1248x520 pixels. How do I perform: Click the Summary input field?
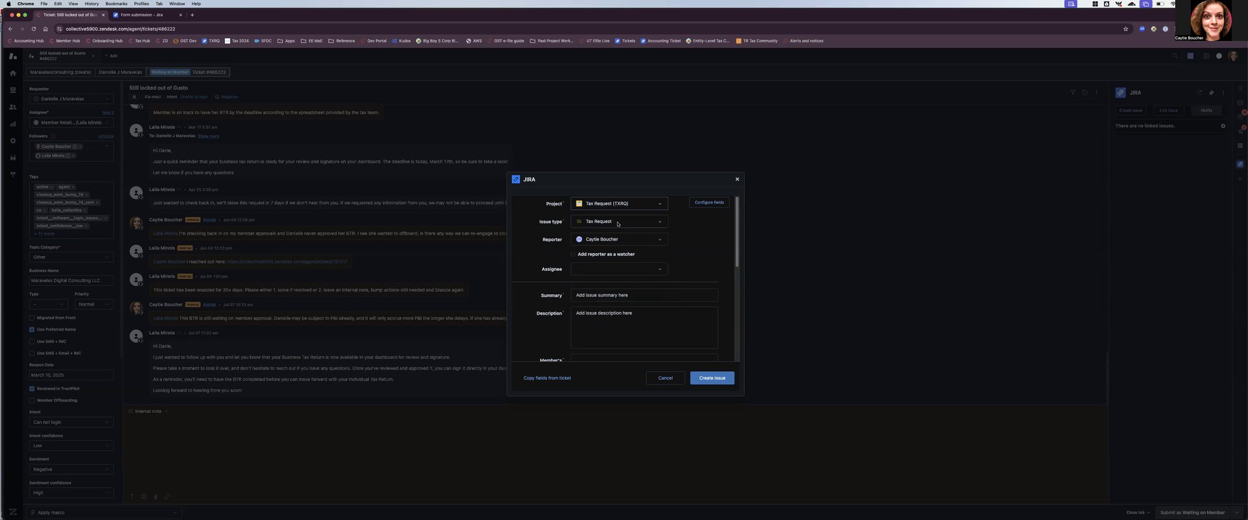click(644, 295)
